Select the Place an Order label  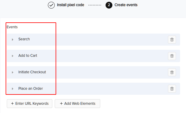pos(30,89)
